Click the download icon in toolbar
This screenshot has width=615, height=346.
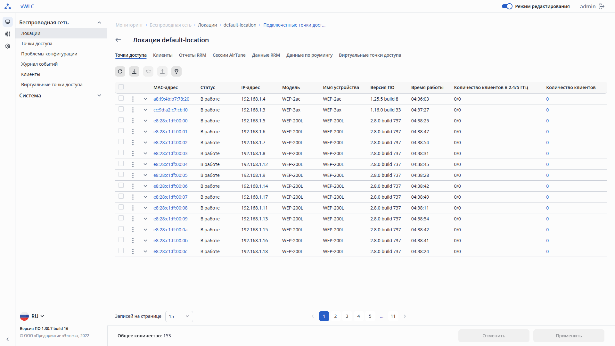[134, 71]
